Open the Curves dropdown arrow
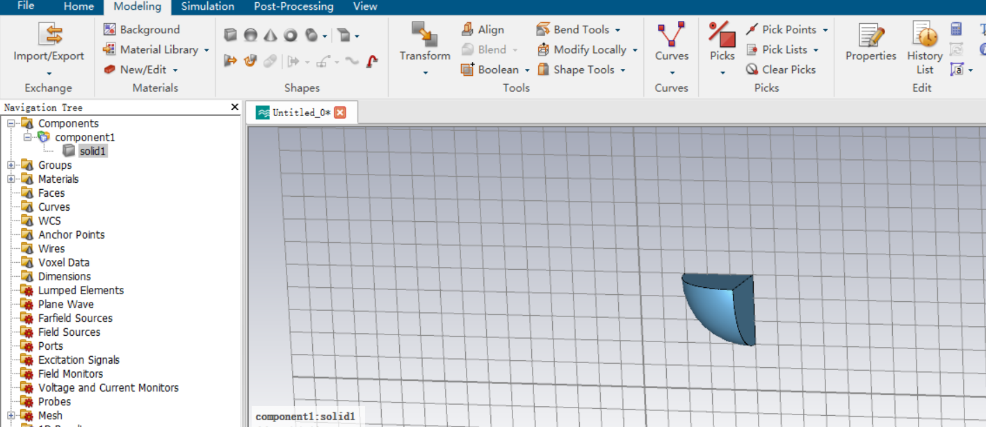Viewport: 986px width, 427px height. coord(672,73)
